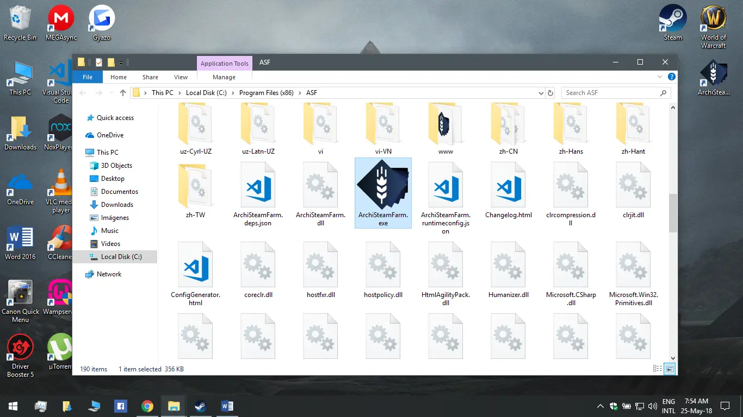Go to Program Files (x86) in address bar
The image size is (743, 417).
click(267, 93)
